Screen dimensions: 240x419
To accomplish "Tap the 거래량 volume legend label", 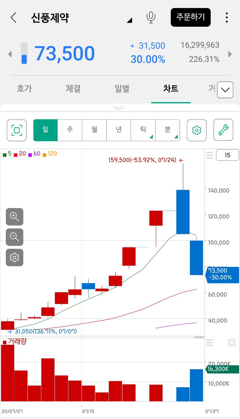I will [15, 342].
